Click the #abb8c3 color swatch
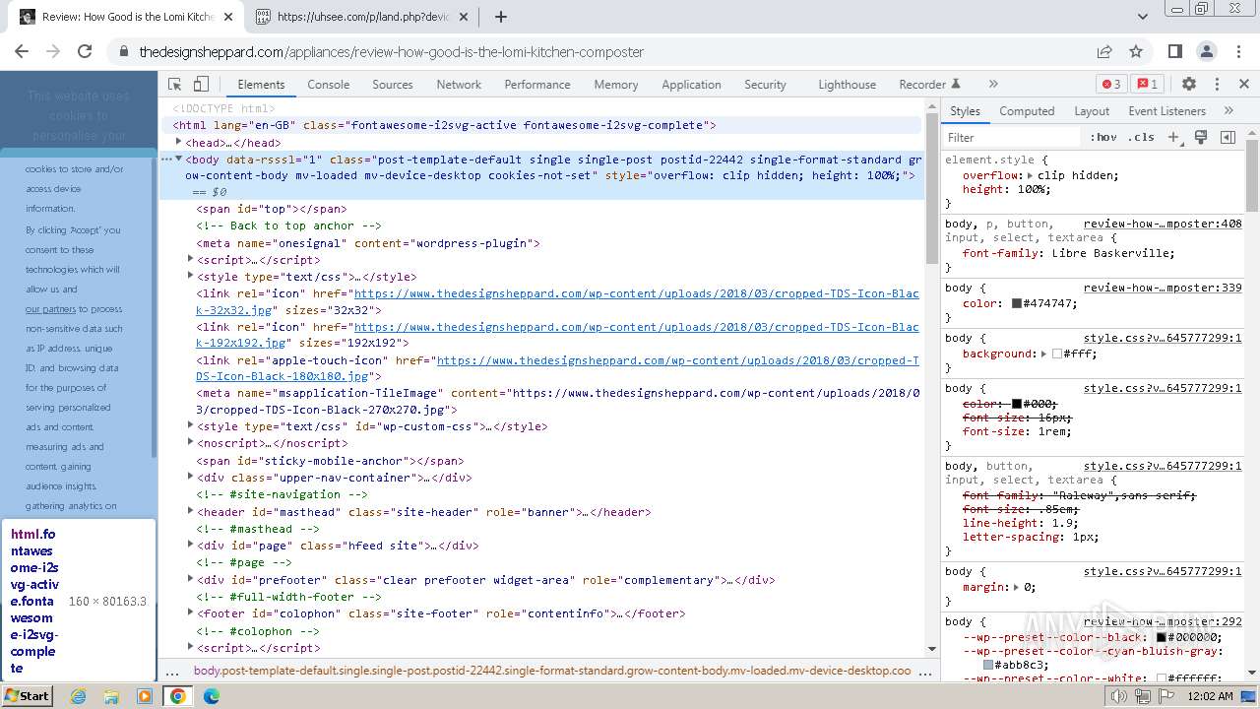This screenshot has width=1260, height=709. 989,665
